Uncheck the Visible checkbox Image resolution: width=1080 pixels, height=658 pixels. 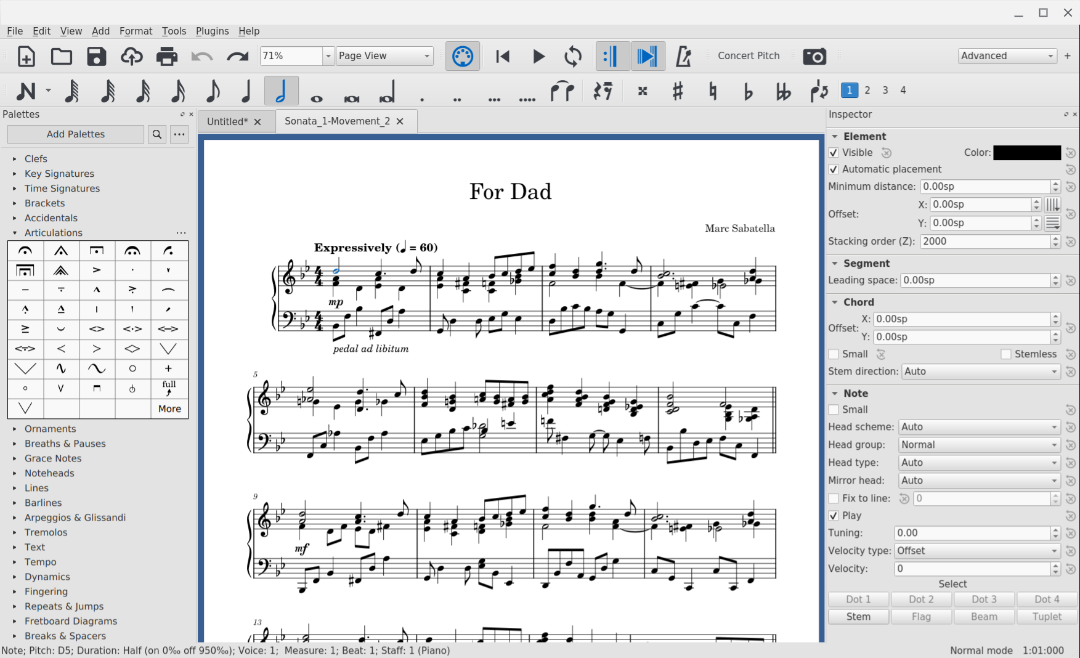coord(834,153)
